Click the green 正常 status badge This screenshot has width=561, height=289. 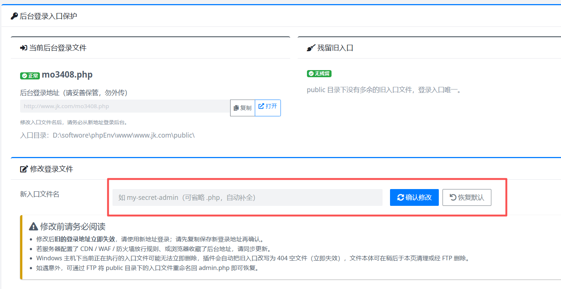click(x=30, y=76)
